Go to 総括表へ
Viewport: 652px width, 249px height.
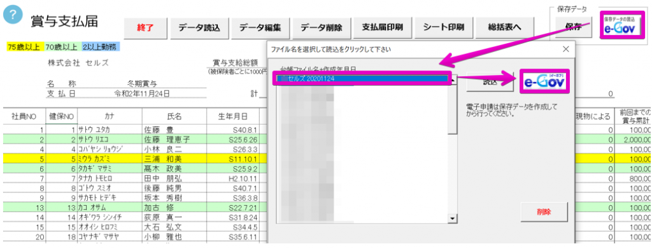[x=504, y=27]
